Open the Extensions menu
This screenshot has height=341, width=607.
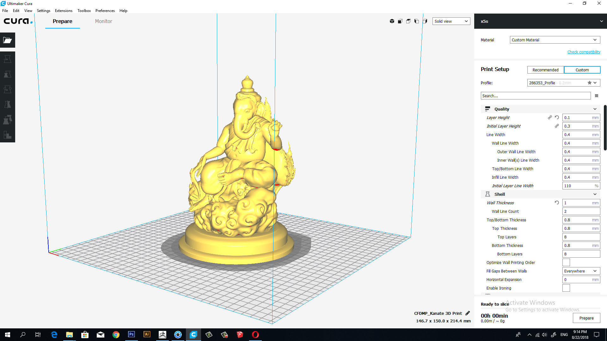pyautogui.click(x=64, y=10)
